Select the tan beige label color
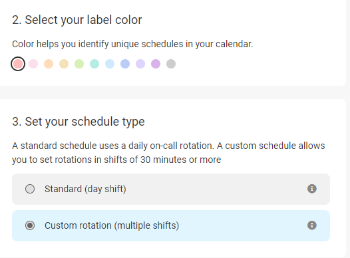The image size is (350, 258). coord(64,64)
